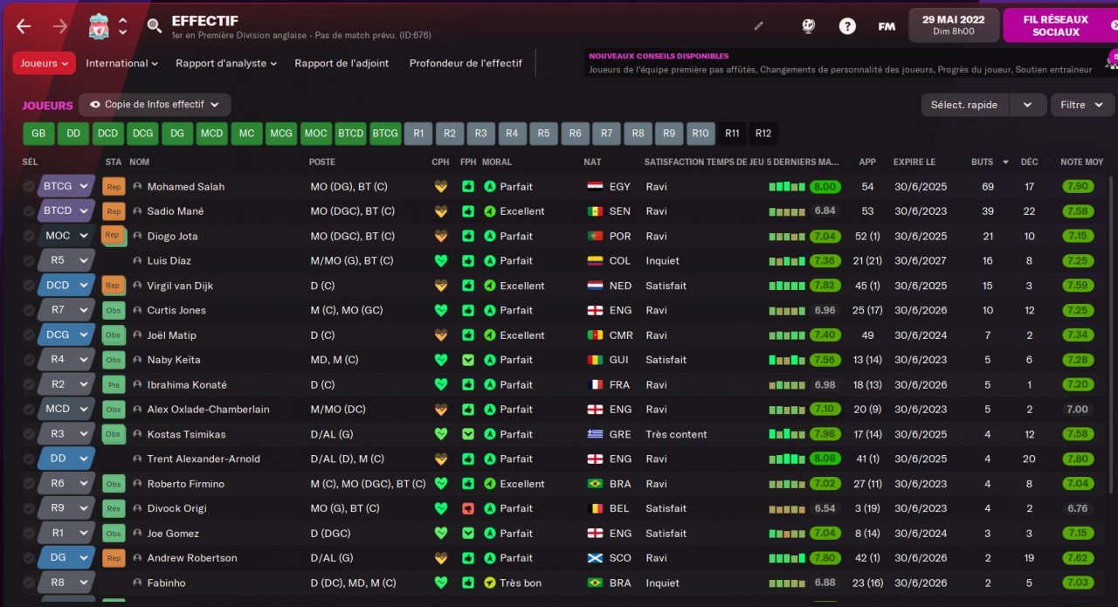Select Curtis Jones's row checkbox
Image resolution: width=1118 pixels, height=607 pixels.
(x=29, y=310)
